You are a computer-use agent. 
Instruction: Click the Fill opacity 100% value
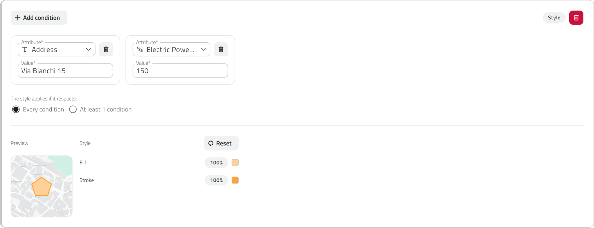[216, 162]
